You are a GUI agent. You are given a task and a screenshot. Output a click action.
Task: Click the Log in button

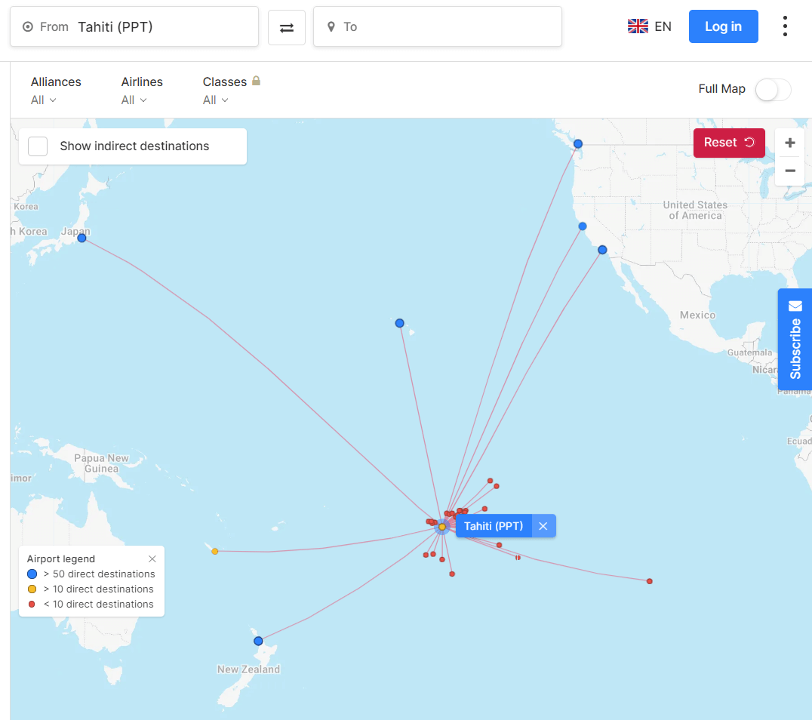pos(723,26)
